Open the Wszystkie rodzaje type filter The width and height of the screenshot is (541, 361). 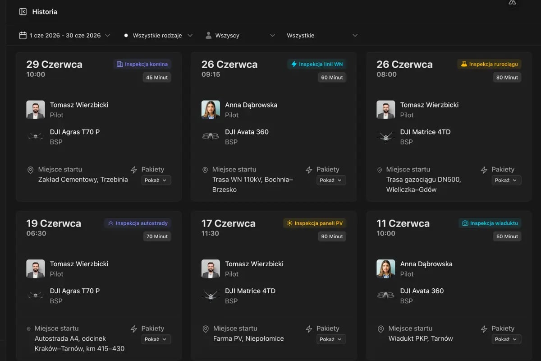159,35
